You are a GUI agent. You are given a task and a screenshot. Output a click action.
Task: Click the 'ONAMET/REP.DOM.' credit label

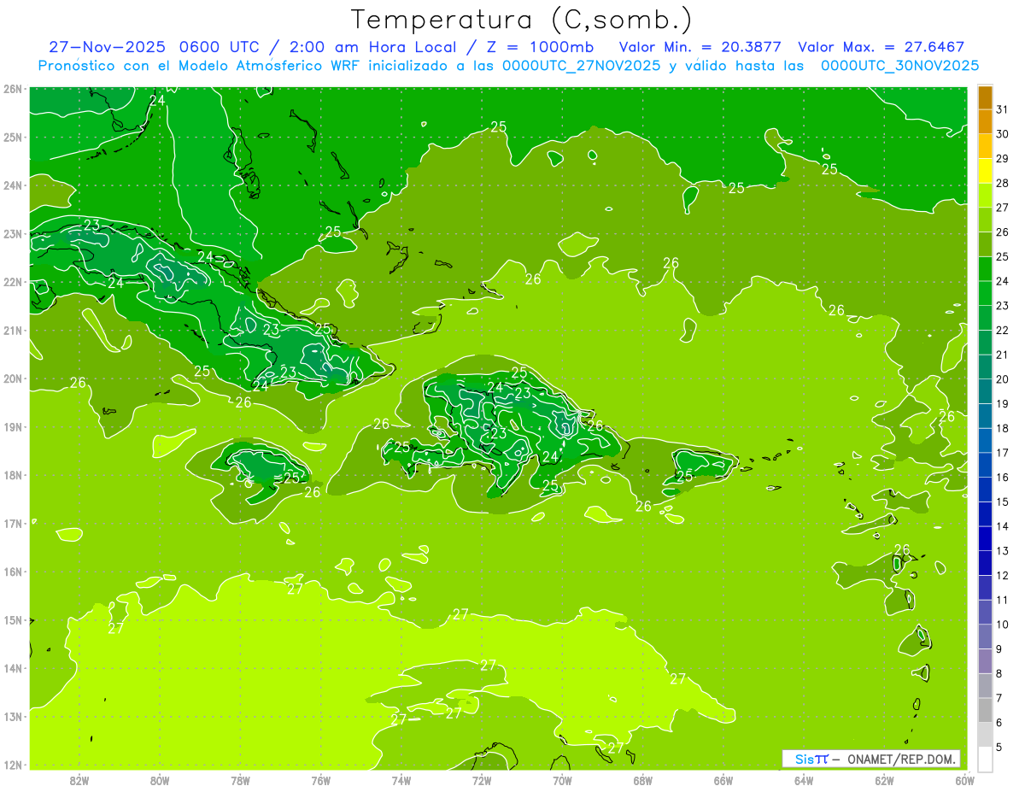coord(902,759)
